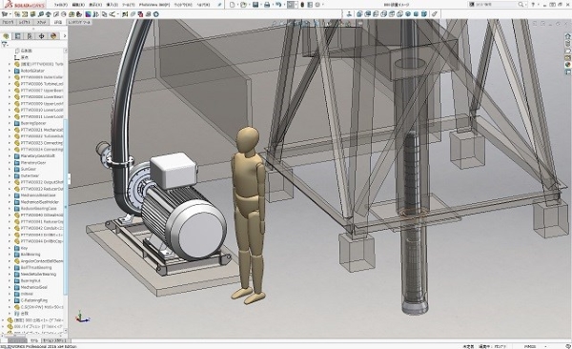Open the PropertyManager tab icon

tap(17, 36)
